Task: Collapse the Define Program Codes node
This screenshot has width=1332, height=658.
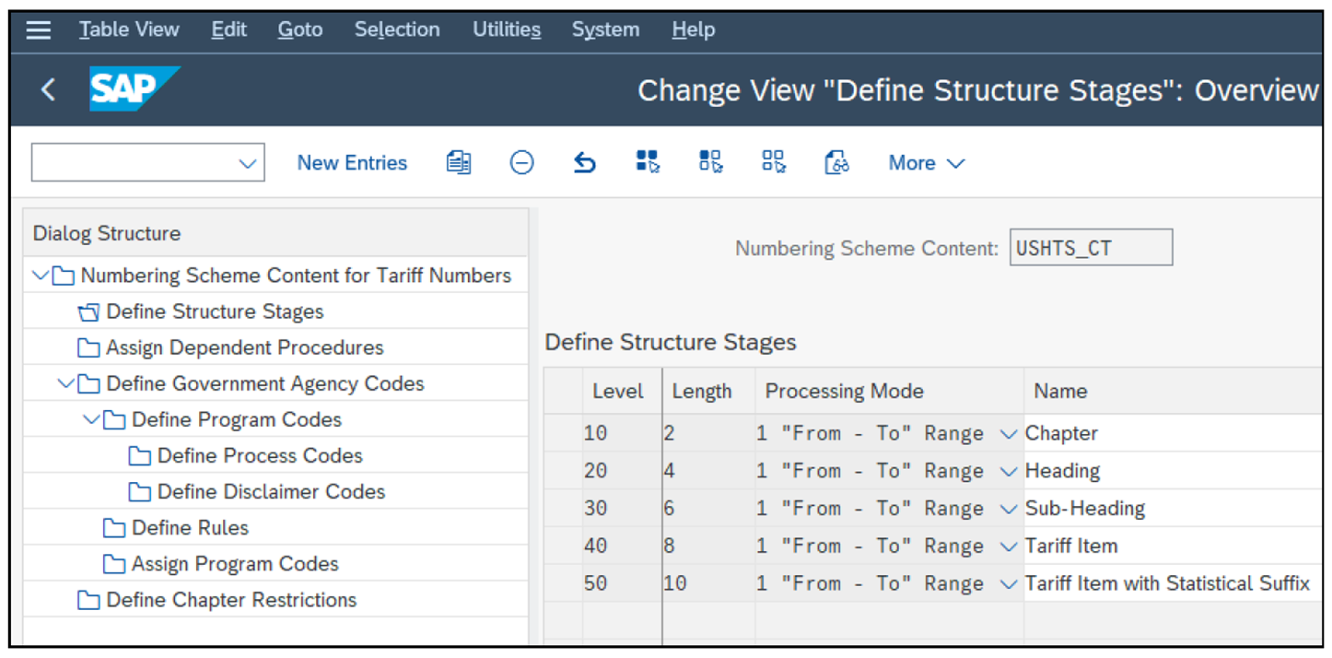Action: pyautogui.click(x=91, y=419)
